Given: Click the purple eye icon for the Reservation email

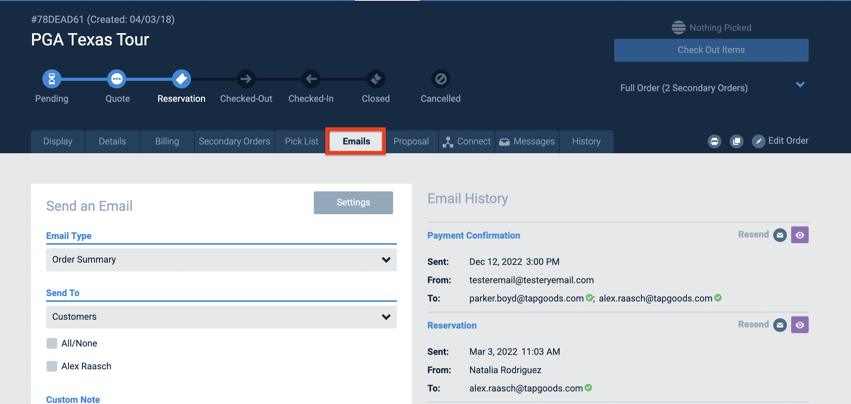Looking at the screenshot, I should [x=800, y=324].
